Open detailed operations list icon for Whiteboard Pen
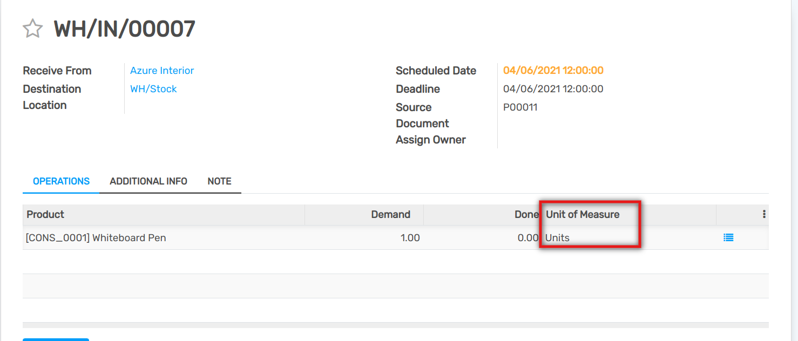Viewport: 798px width, 341px height. click(728, 237)
